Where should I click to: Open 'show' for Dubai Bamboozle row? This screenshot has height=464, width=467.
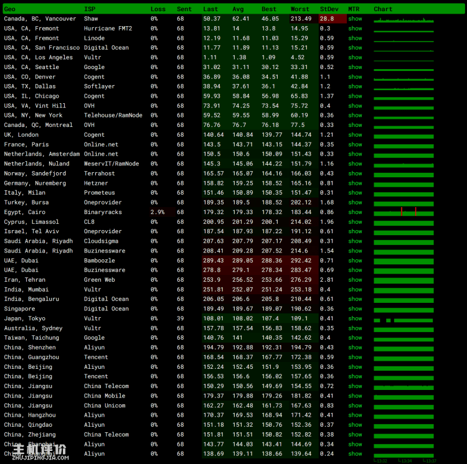pyautogui.click(x=355, y=261)
